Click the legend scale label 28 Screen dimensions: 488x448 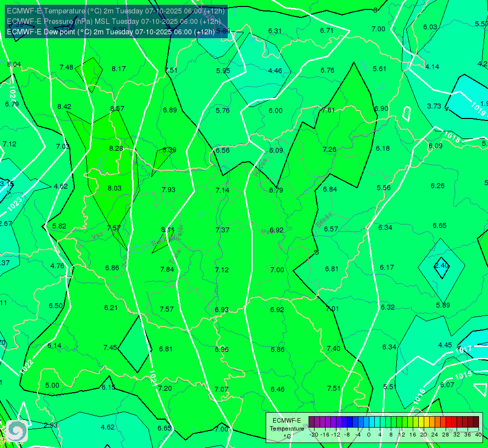point(445,435)
